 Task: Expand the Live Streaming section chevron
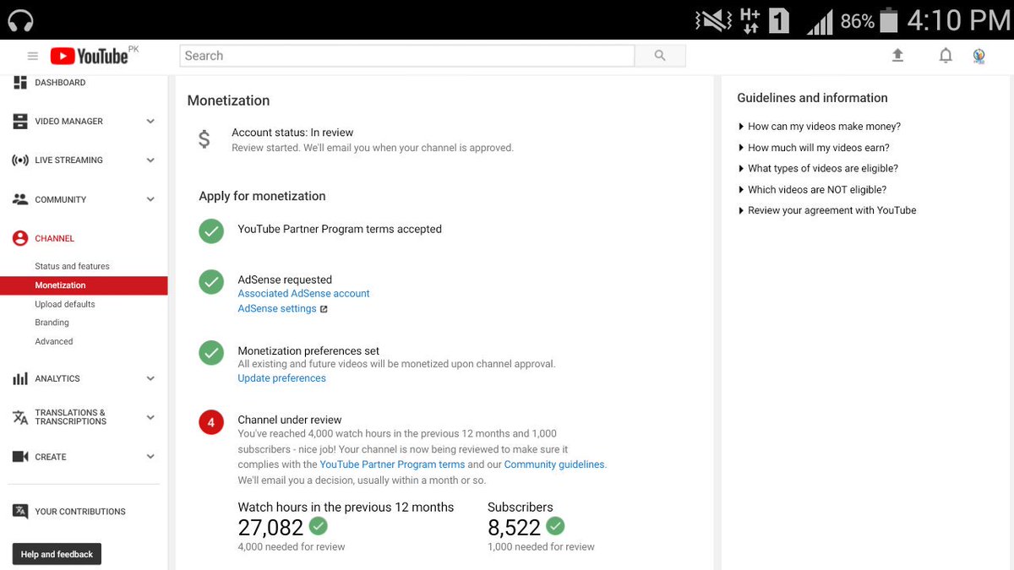point(150,160)
